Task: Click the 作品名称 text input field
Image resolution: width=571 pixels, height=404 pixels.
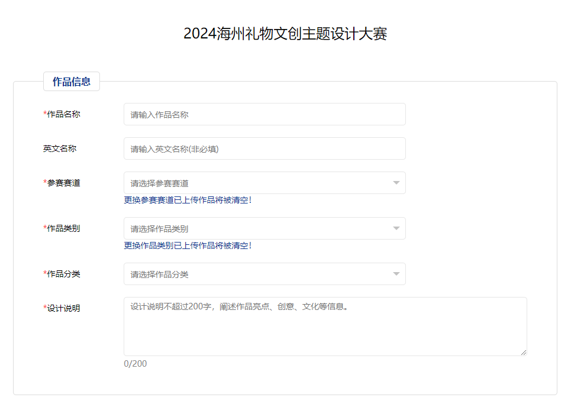Action: click(264, 114)
